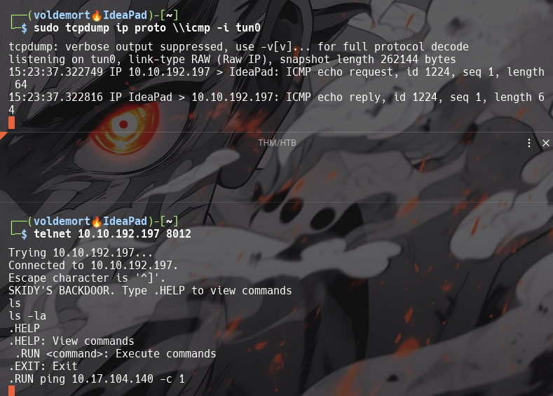Screen dimensions: 553x396
Task: Click the orange corner marker on divider
Action: (3, 135)
